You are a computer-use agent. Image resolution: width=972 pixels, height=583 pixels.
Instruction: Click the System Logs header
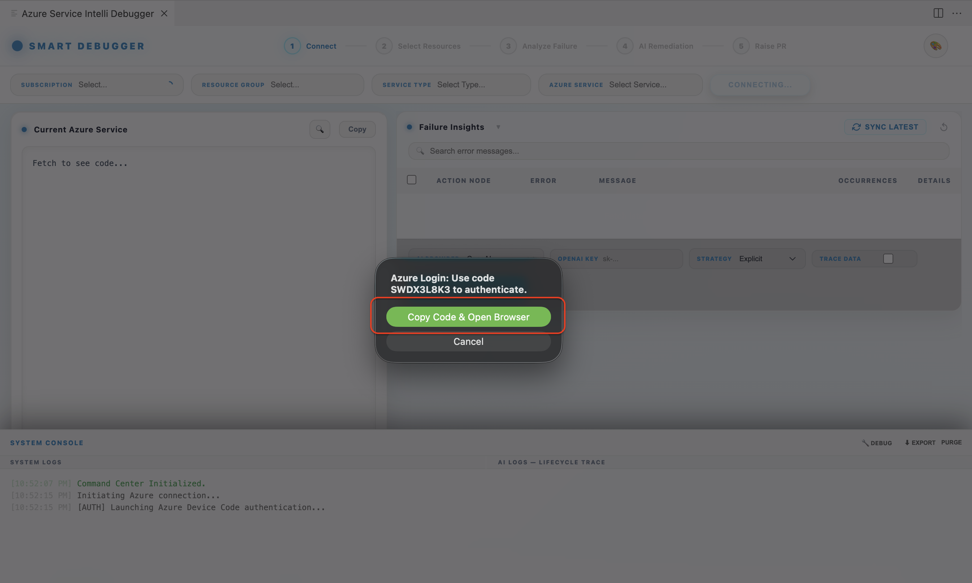36,462
